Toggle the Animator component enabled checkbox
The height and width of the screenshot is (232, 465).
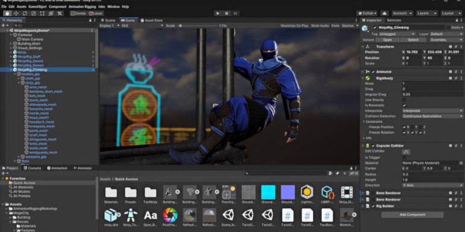coord(373,72)
